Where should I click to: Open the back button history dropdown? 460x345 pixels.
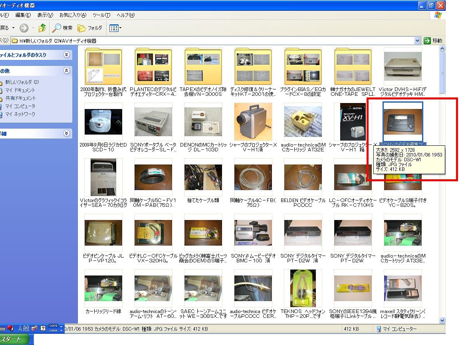13,28
